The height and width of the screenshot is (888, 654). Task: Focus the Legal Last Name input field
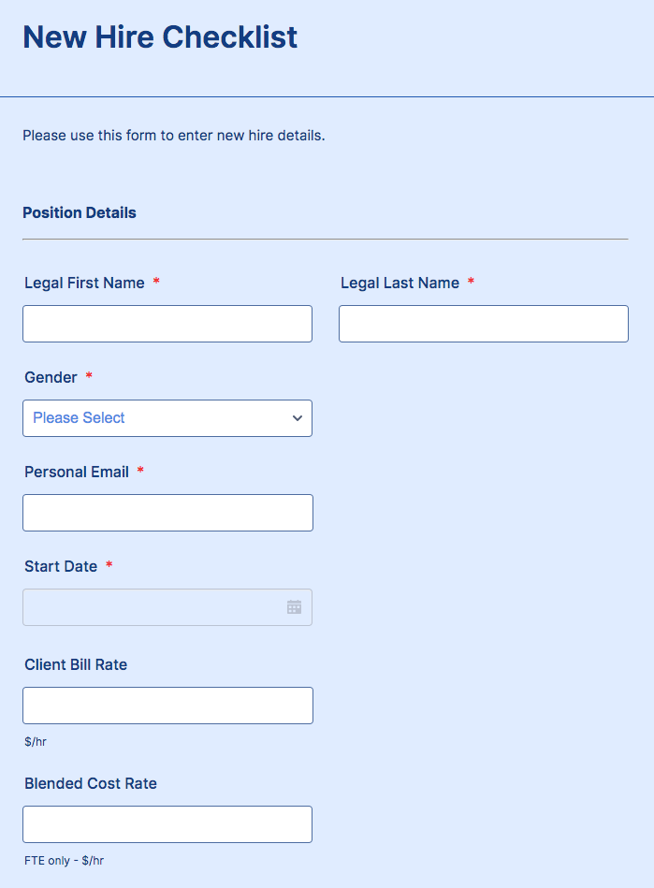[483, 324]
